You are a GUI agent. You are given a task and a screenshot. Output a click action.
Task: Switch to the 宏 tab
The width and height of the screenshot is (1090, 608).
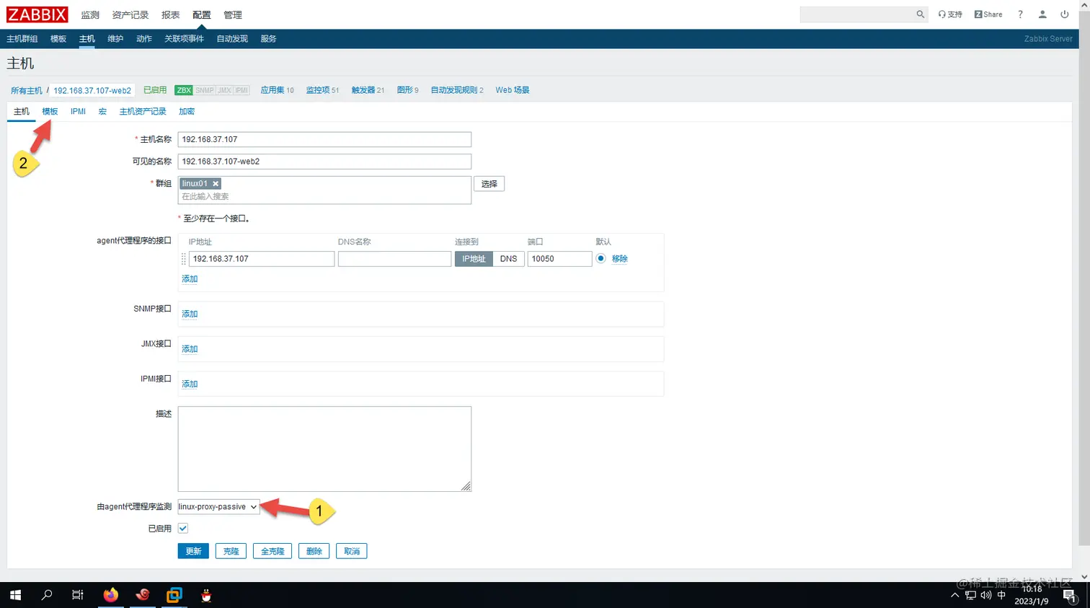(x=102, y=112)
